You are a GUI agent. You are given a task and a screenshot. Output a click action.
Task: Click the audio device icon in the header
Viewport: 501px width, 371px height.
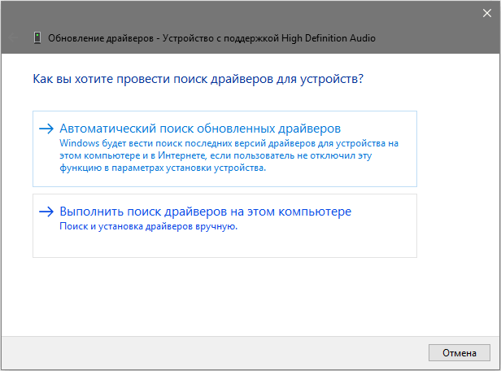[x=37, y=38]
